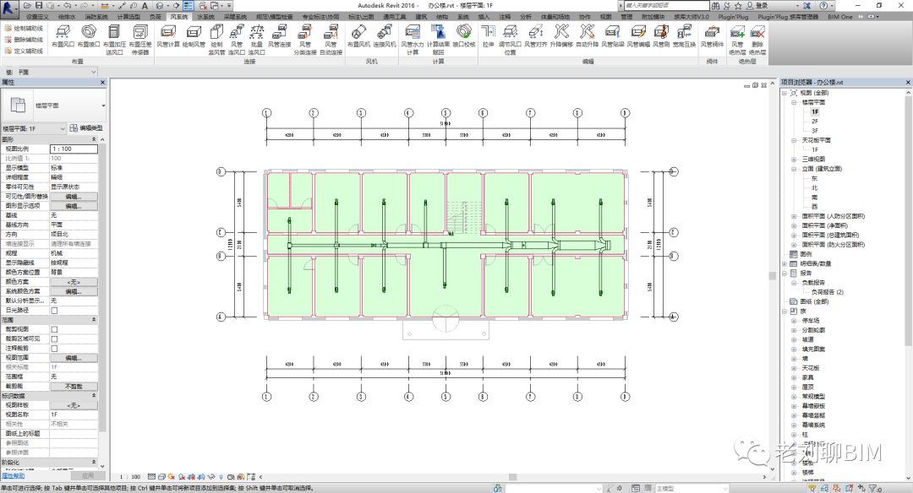Open the BIM One ribbon tab
The width and height of the screenshot is (913, 493).
click(x=840, y=17)
